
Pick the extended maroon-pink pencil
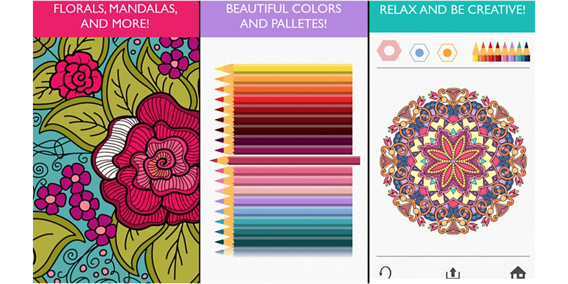(x=285, y=160)
